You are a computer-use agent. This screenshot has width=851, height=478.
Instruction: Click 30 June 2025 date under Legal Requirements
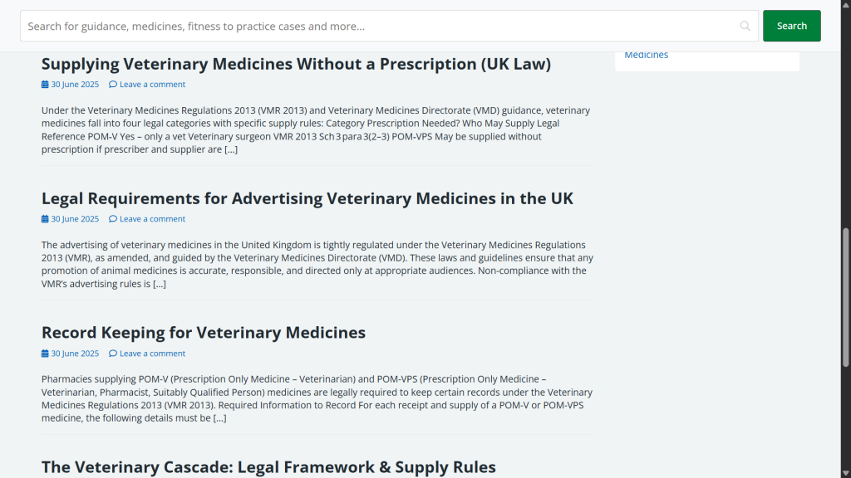[75, 219]
